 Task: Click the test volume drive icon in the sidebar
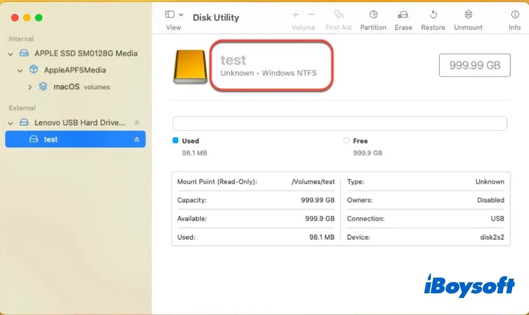click(x=34, y=138)
